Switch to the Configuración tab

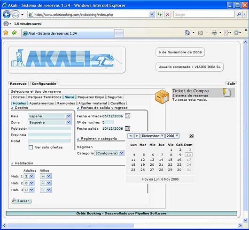pyautogui.click(x=44, y=83)
